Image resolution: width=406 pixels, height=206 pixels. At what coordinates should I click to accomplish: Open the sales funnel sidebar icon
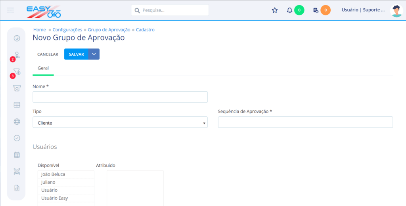[17, 71]
